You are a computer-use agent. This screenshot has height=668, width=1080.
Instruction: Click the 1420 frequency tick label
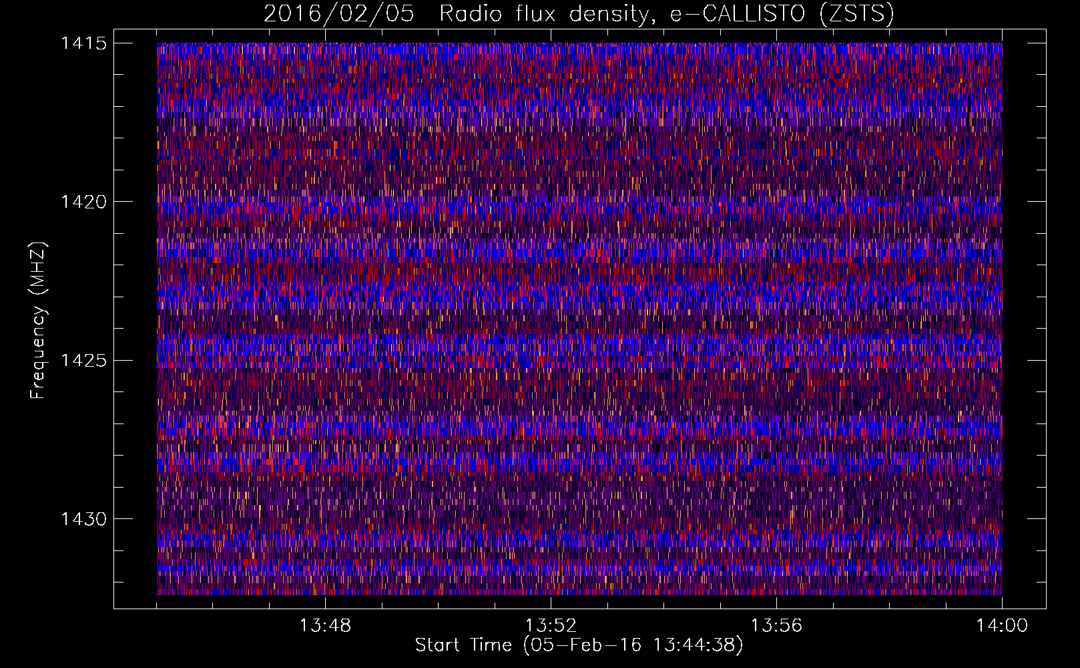point(83,202)
